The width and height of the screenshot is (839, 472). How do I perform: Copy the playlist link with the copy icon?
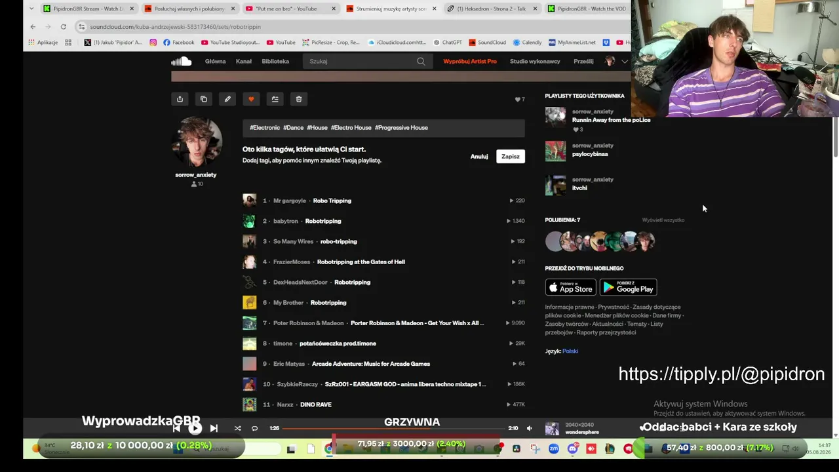[x=204, y=99]
